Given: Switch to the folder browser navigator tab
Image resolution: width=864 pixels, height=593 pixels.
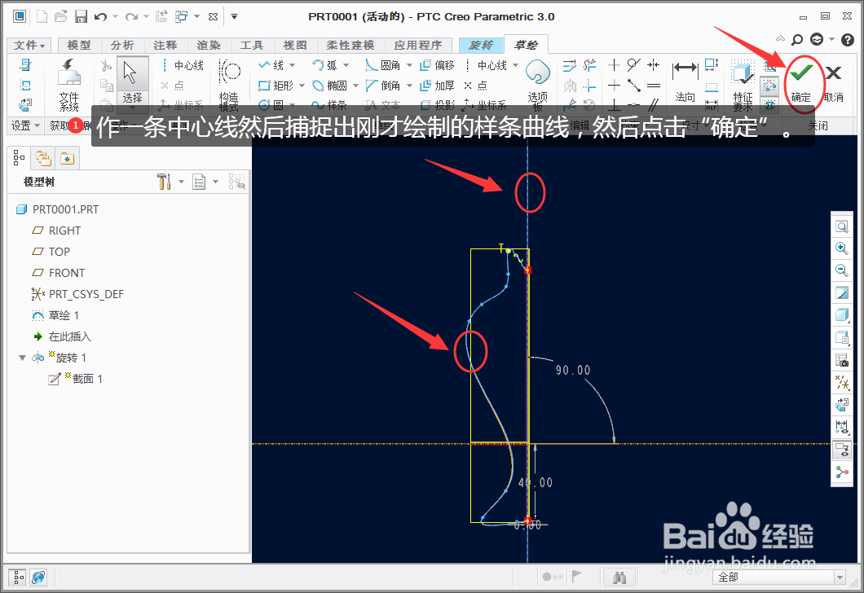Looking at the screenshot, I should coord(43,159).
